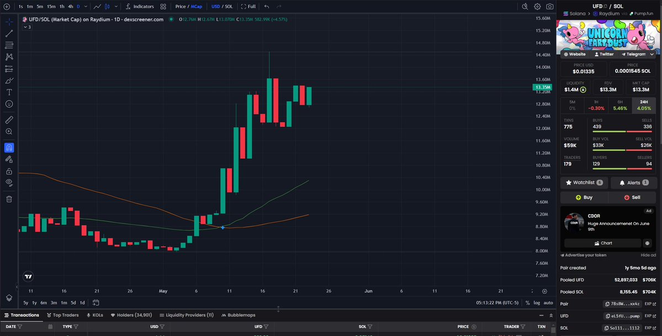The width and height of the screenshot is (662, 336).
Task: Switch the chart denomination to SOL
Action: pyautogui.click(x=229, y=6)
